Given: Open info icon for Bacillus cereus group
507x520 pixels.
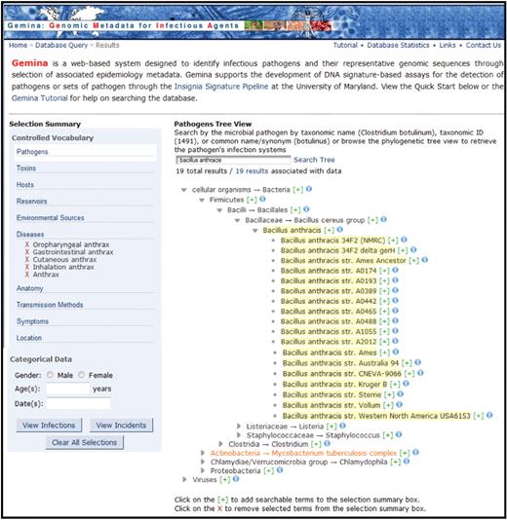Looking at the screenshot, I should [x=383, y=219].
